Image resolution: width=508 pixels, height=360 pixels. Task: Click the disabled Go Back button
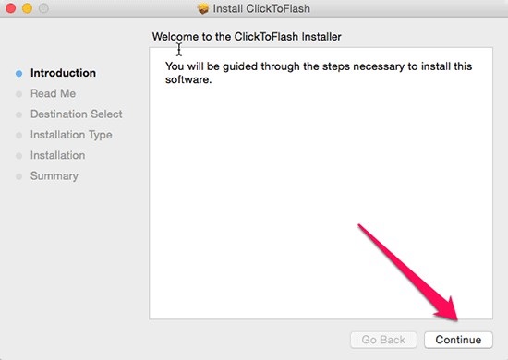tap(383, 340)
